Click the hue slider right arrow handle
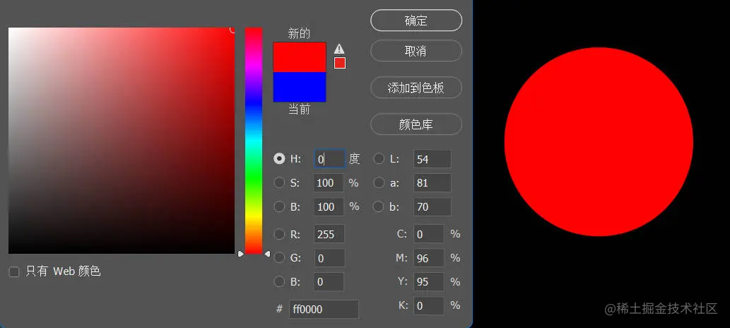730x328 pixels. click(x=266, y=254)
